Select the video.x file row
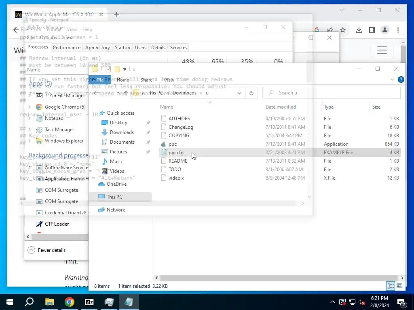 (x=280, y=178)
